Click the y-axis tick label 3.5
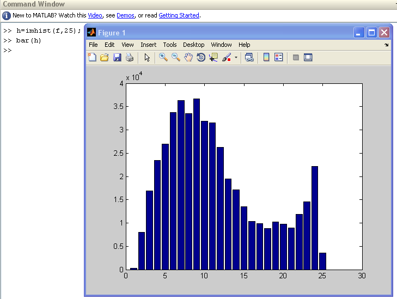Viewport: 397px width, 299px height. [x=118, y=106]
